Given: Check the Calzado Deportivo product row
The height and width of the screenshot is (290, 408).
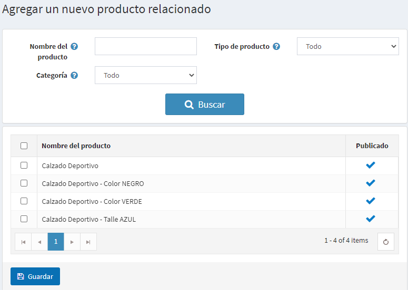Looking at the screenshot, I should pyautogui.click(x=24, y=165).
